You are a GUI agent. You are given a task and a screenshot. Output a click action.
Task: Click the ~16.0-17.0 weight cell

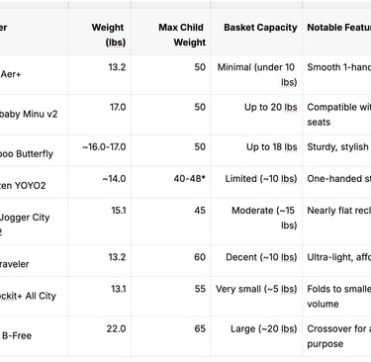pos(100,150)
